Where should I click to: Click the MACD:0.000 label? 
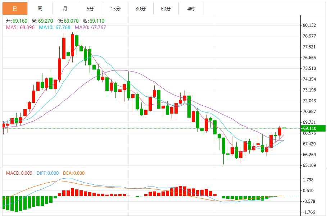[x=19, y=173]
